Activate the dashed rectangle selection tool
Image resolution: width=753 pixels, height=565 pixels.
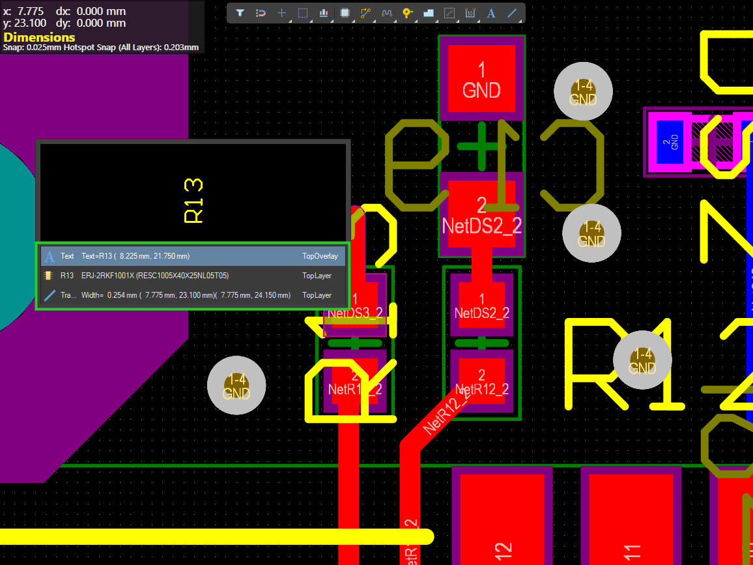pyautogui.click(x=303, y=13)
